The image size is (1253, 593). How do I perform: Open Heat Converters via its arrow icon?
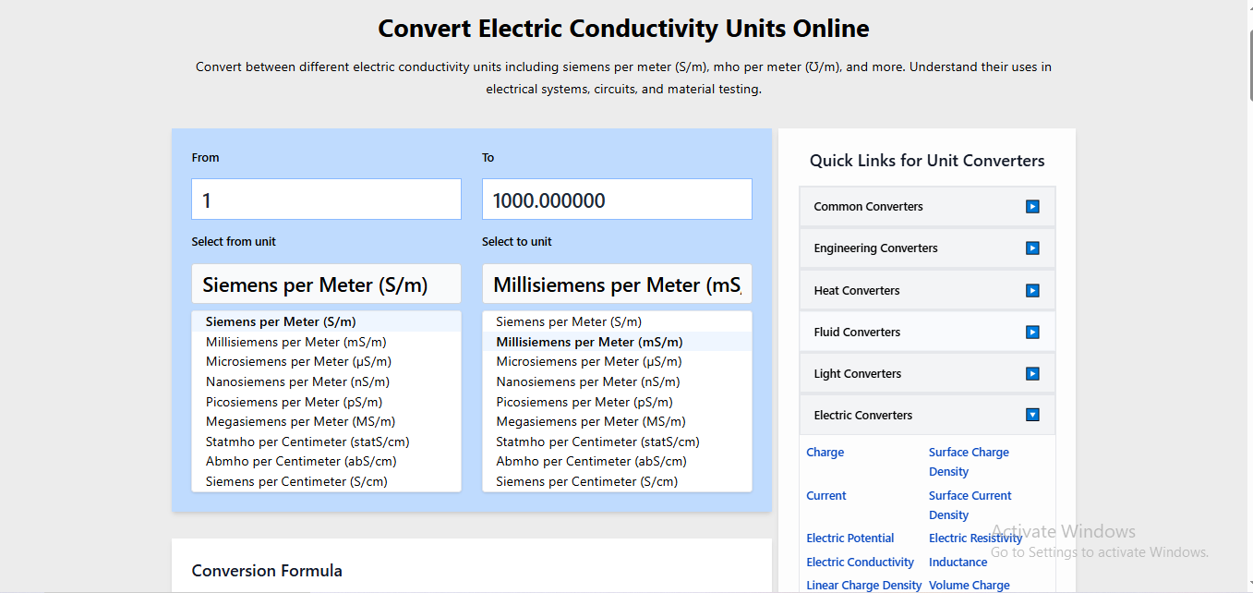point(1031,290)
